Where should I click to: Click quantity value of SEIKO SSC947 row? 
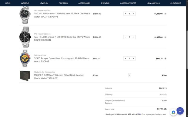pyautogui.click(x=129, y=58)
